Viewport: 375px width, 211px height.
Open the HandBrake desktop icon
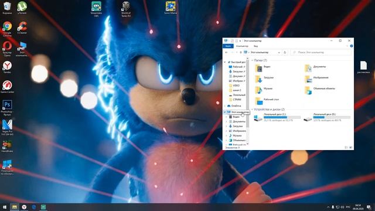click(x=7, y=147)
